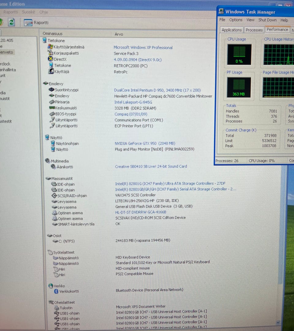Viewport: 294px width, 331px height.
Task: Select the HID Keyboard Device value
Action: [x=133, y=257]
